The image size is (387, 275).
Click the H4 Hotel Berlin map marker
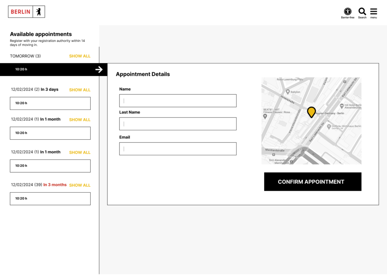click(x=342, y=106)
